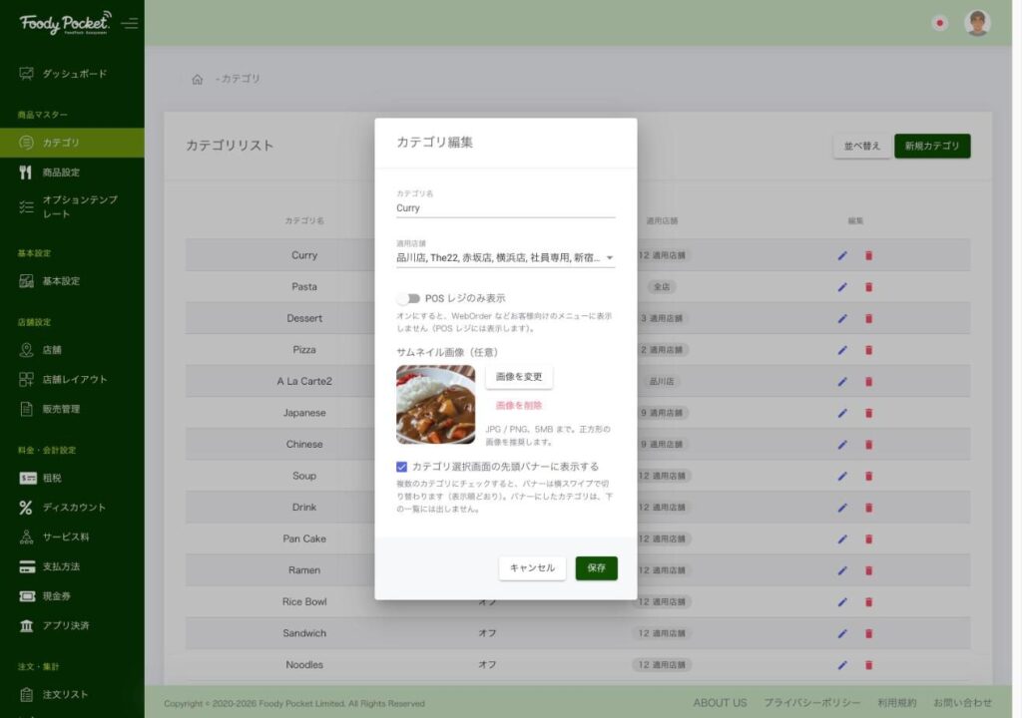Open オプションテンプレート in the sidebar
The image size is (1022, 718).
72,206
